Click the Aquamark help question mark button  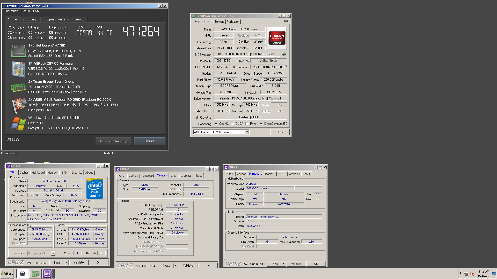[160, 6]
